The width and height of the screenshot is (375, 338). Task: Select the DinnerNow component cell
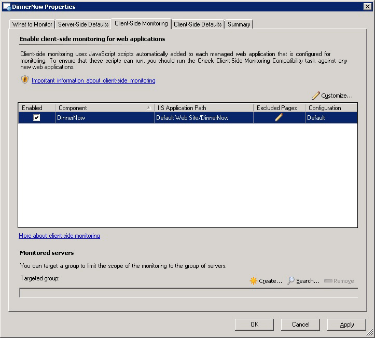[x=105, y=118]
